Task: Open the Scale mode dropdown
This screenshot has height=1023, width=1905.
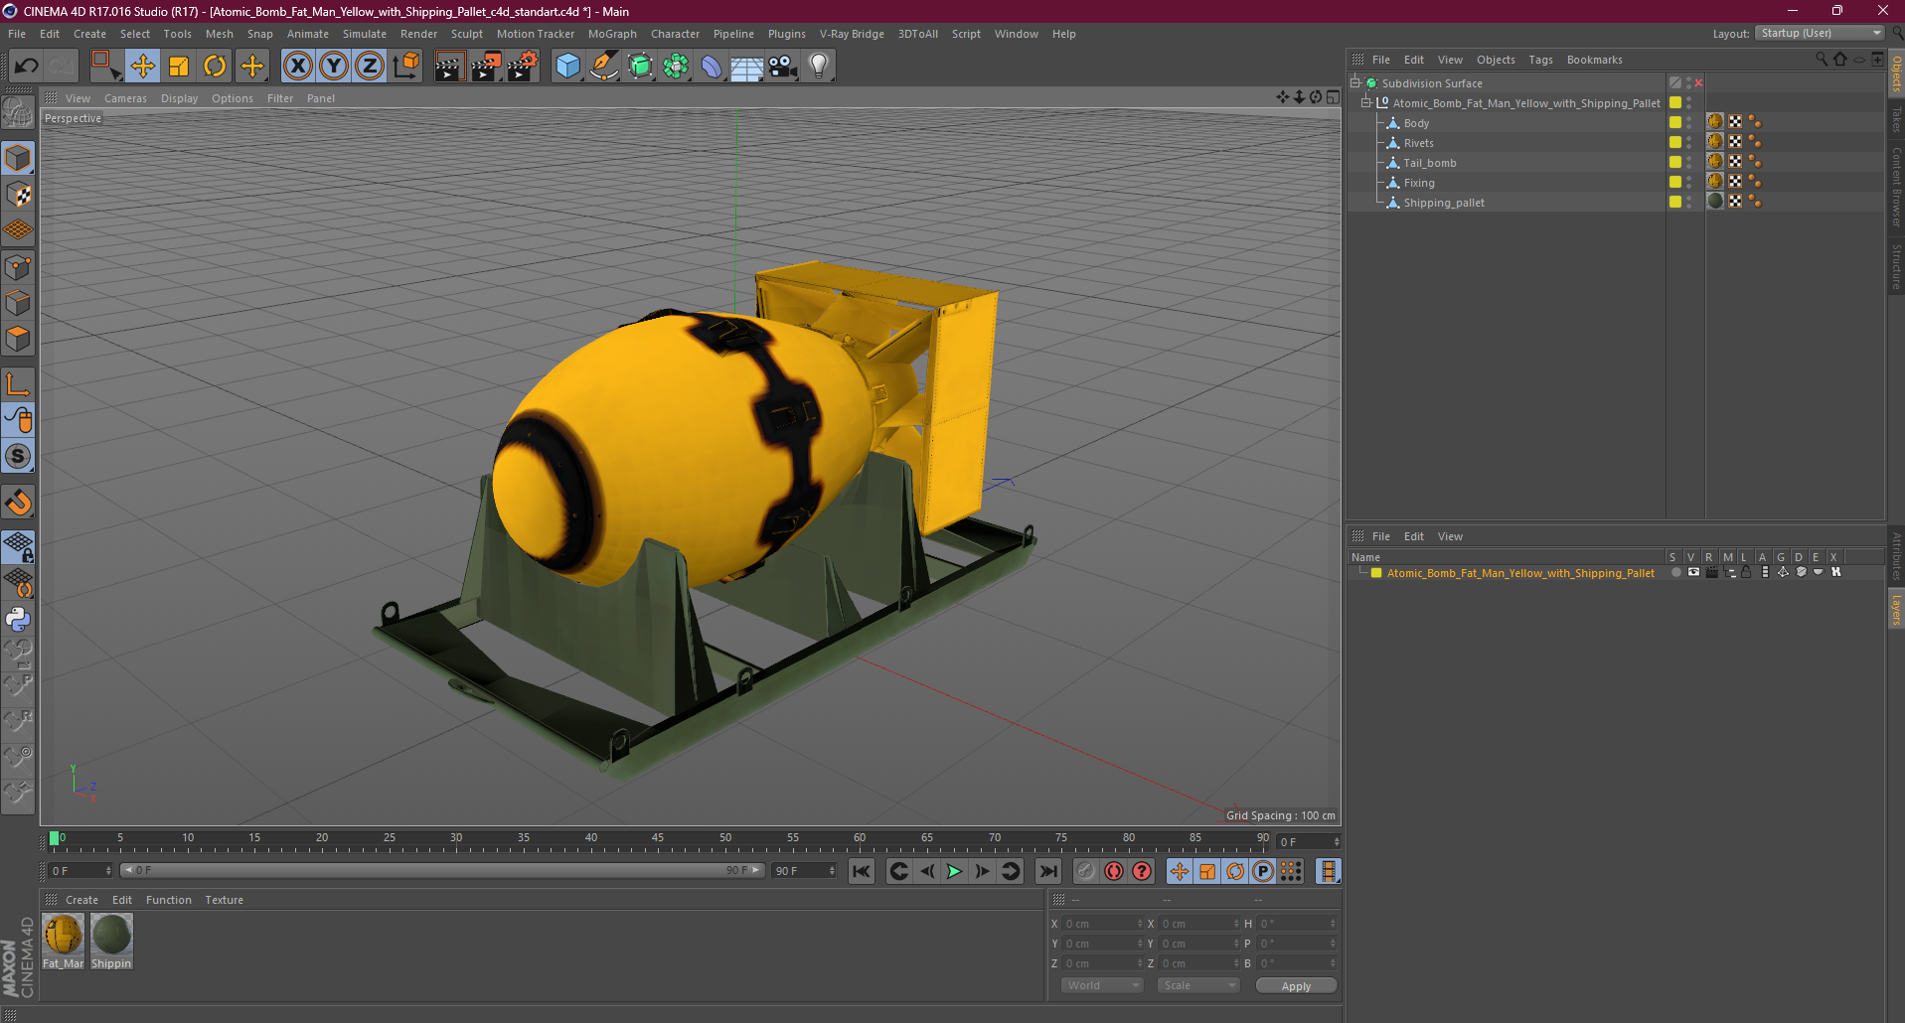Action: [1198, 986]
